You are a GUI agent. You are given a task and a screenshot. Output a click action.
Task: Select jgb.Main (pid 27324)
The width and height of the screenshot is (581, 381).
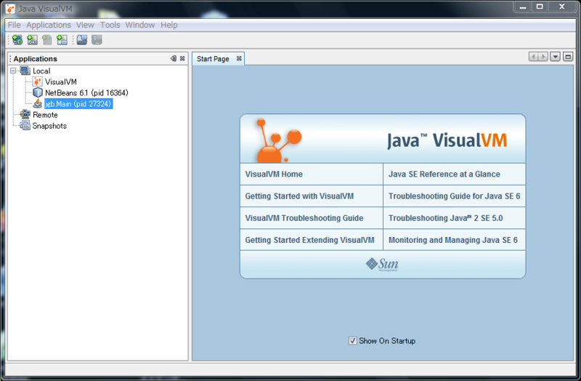[78, 103]
